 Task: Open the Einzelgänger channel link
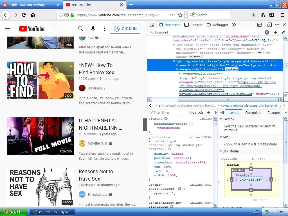pos(98,195)
